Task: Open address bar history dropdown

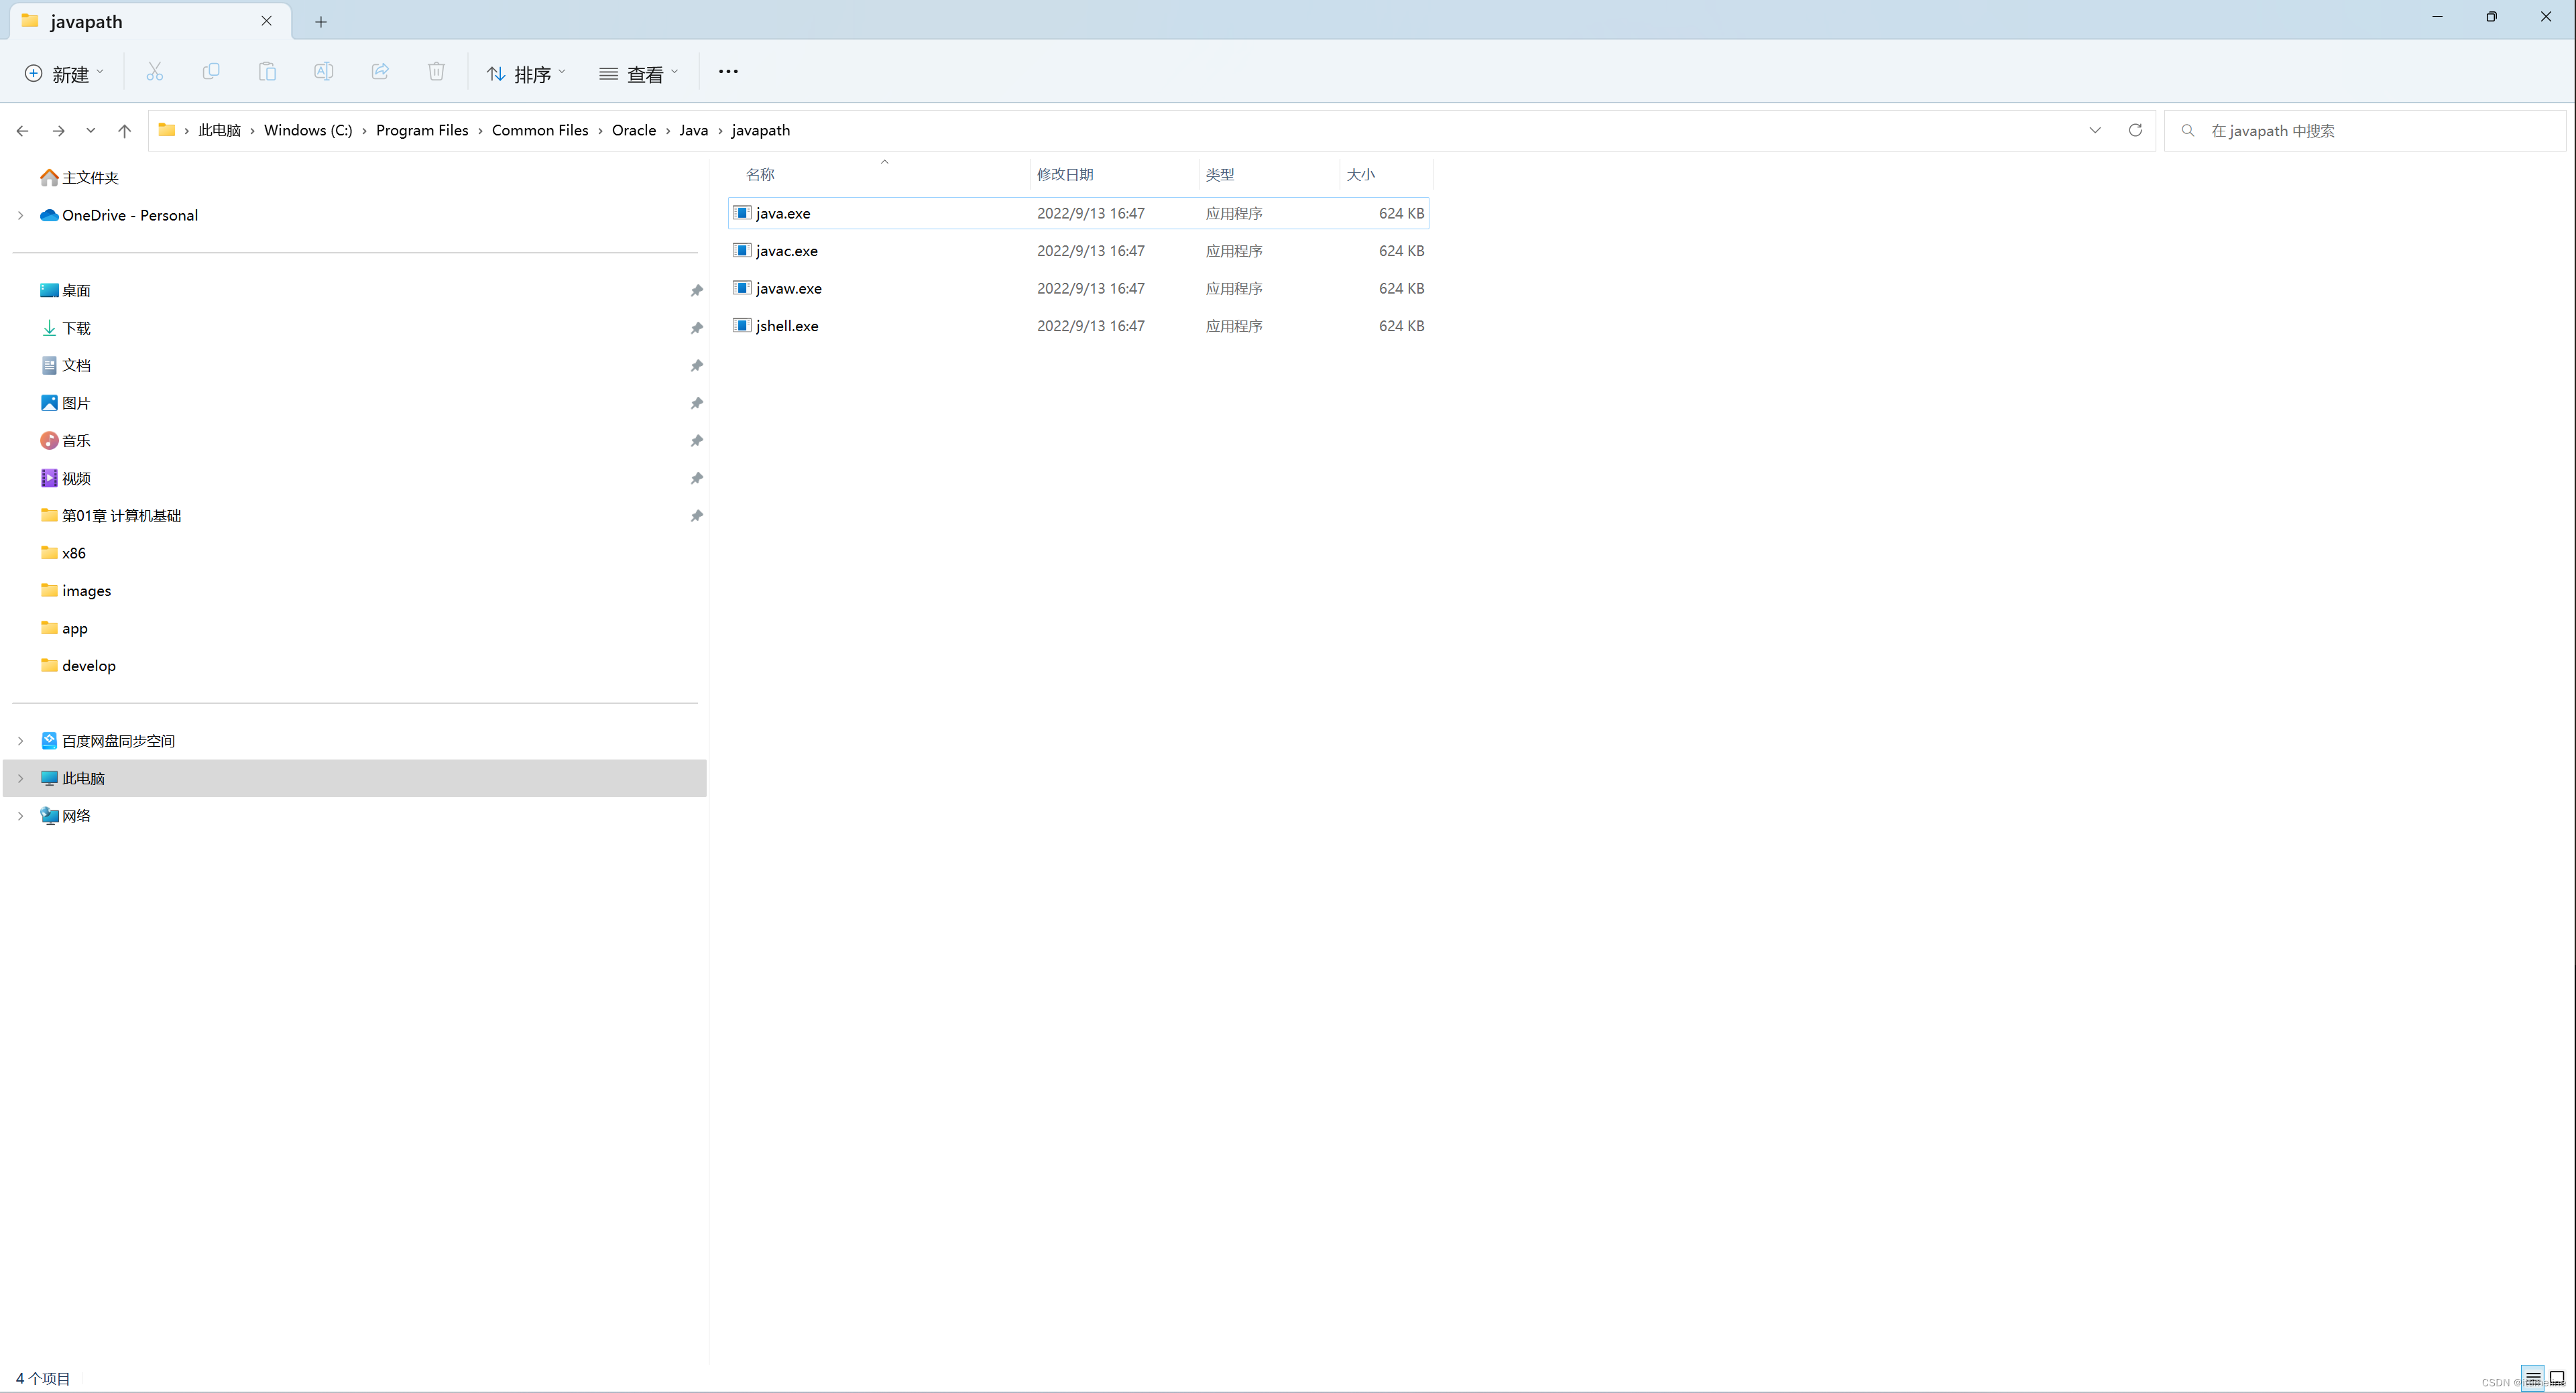Action: tap(2095, 131)
